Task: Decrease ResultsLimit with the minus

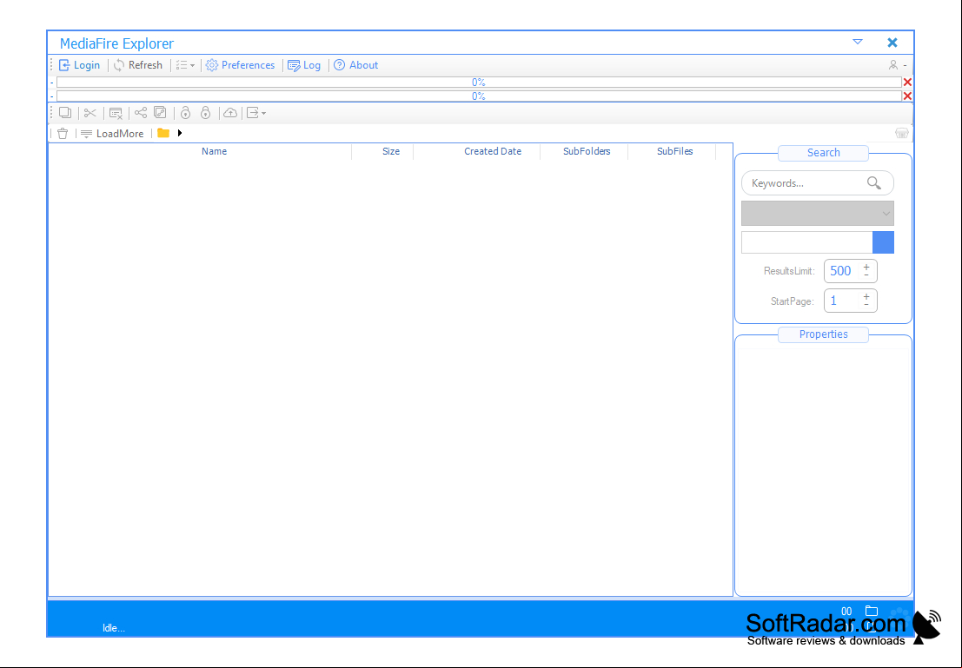Action: pyautogui.click(x=866, y=275)
